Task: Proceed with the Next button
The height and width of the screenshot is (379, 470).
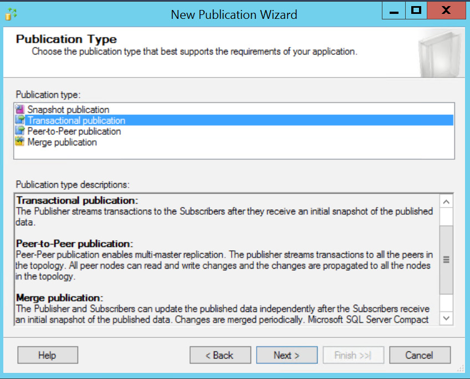Action: click(x=287, y=355)
